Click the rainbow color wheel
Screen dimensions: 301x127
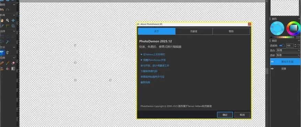(x=293, y=28)
